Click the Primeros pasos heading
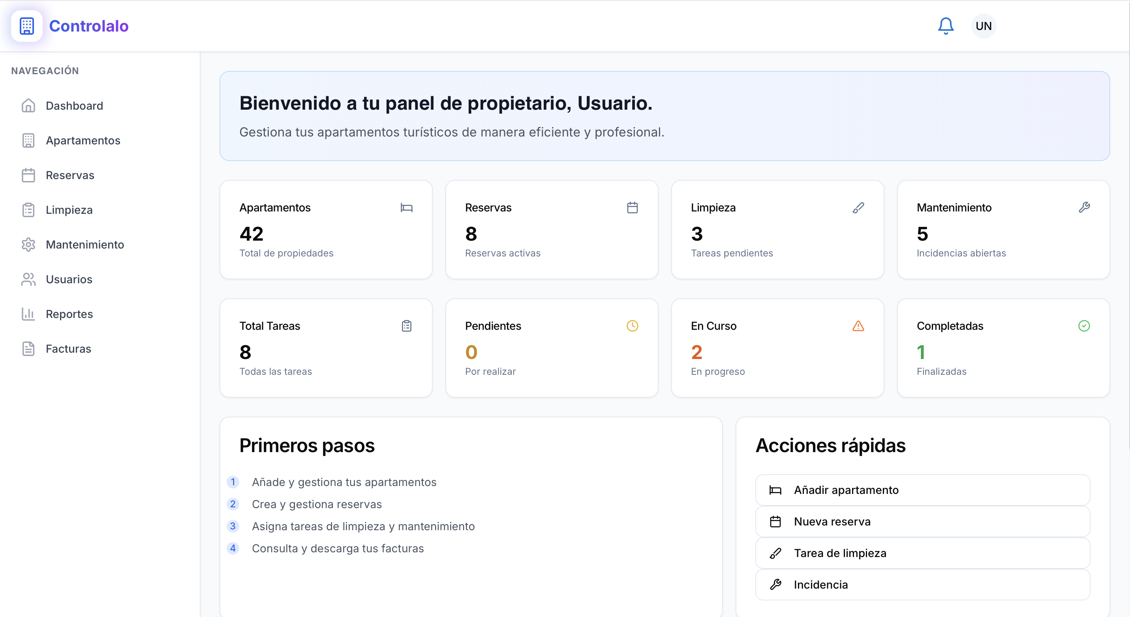1130x617 pixels. point(307,446)
